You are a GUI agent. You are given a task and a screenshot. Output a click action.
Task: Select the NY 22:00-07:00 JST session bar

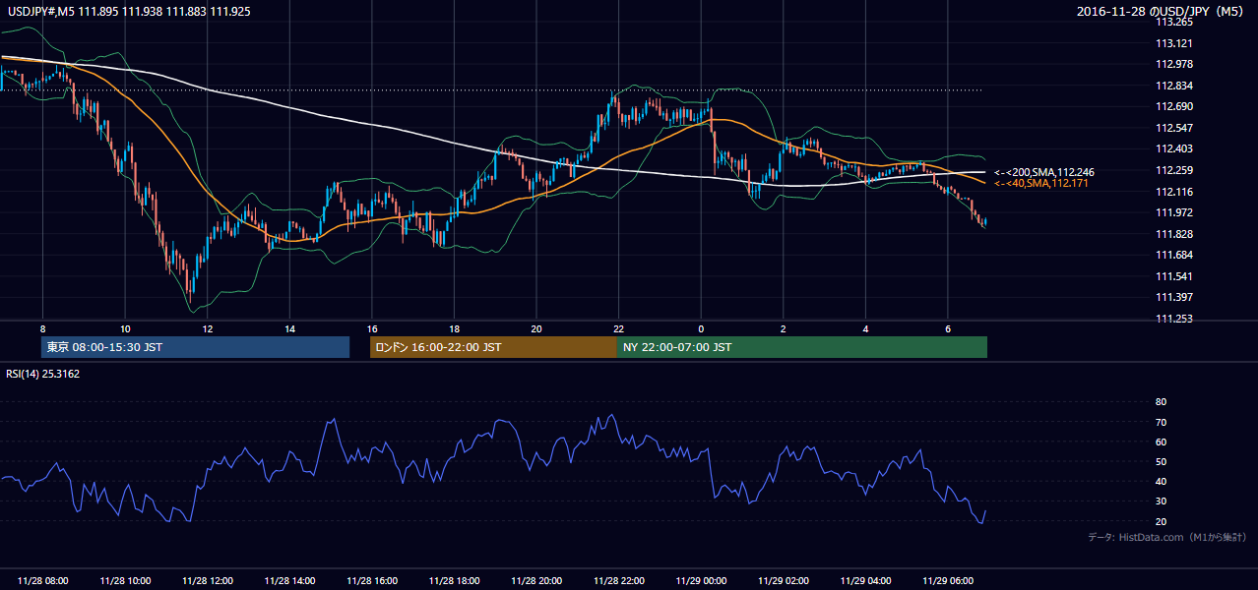pyautogui.click(x=802, y=347)
